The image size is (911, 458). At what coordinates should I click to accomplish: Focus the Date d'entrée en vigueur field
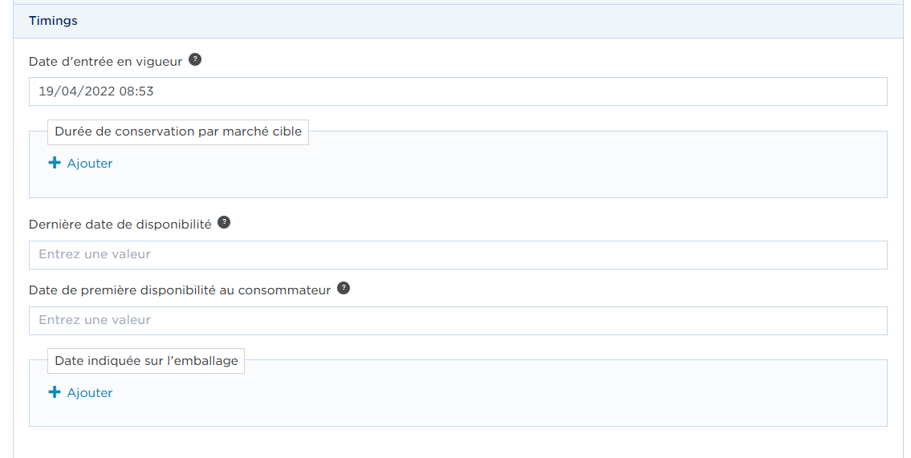[x=458, y=91]
